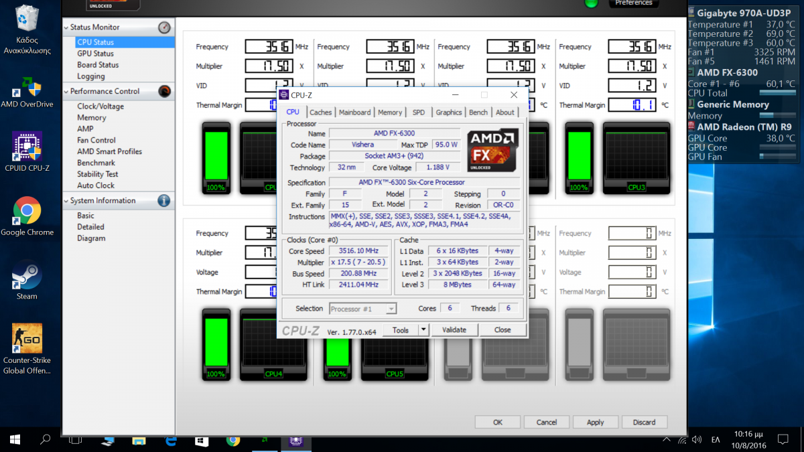This screenshot has width=804, height=452.
Task: Click Cancel in AMD OverDrive
Action: [547, 422]
